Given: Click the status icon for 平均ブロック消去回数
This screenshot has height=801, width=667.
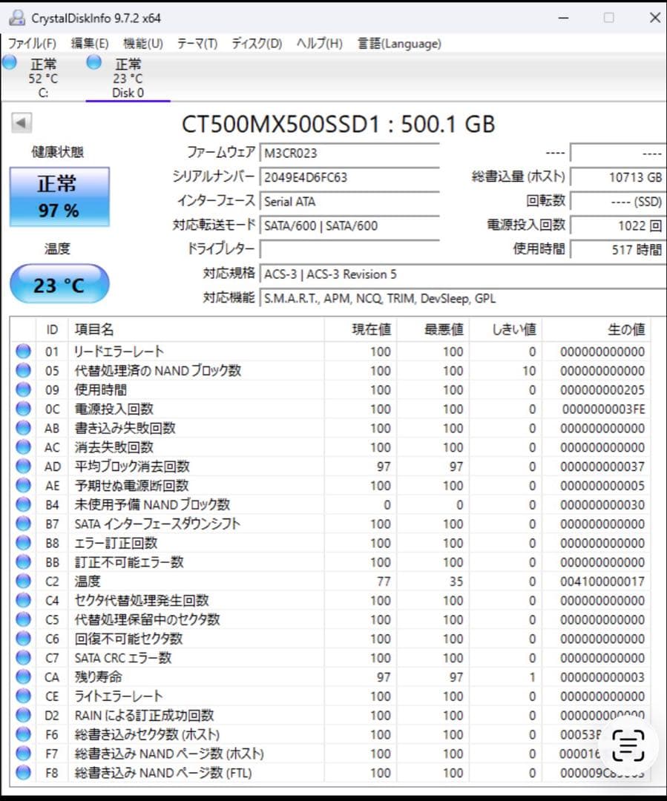Looking at the screenshot, I should pyautogui.click(x=23, y=466).
